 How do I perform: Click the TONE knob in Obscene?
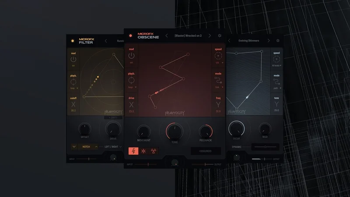coord(175,131)
